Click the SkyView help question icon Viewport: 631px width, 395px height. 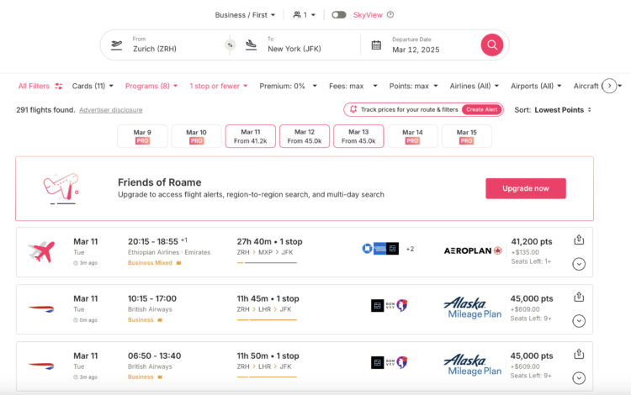coord(390,15)
